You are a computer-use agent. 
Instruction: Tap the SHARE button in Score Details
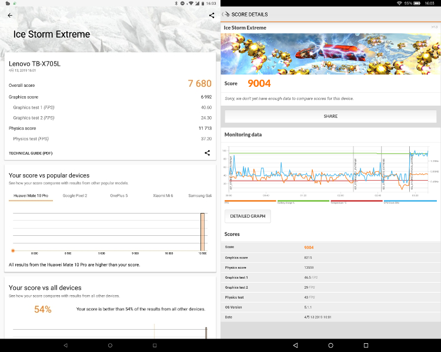click(x=330, y=116)
